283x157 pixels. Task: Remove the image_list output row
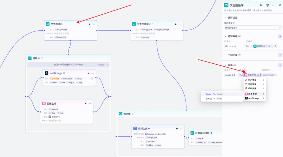click(x=280, y=75)
